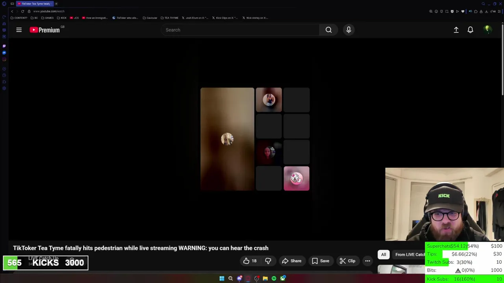Open the CONTENT? bookmarks folder

point(19,18)
